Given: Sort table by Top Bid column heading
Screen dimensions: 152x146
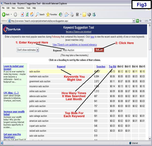Looking at the screenshot, I should point(112,67).
